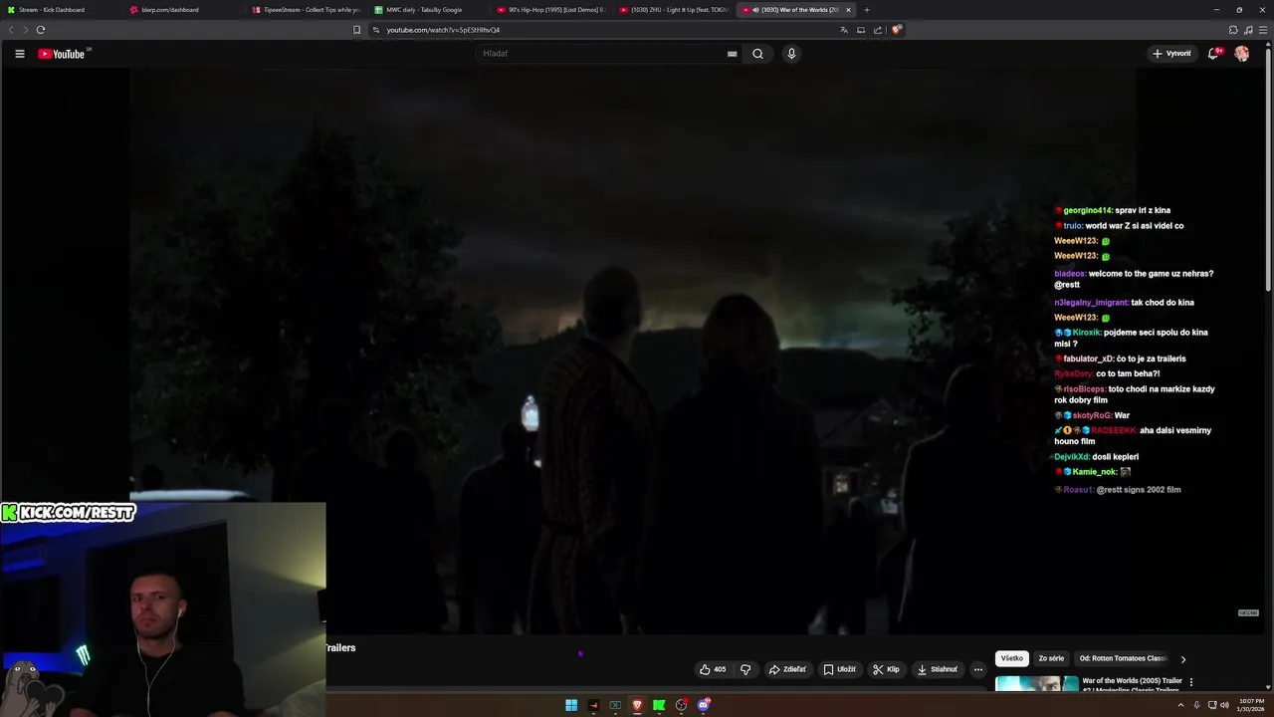Click the YouTube search magnifier button
The height and width of the screenshot is (717, 1274).
757,54
